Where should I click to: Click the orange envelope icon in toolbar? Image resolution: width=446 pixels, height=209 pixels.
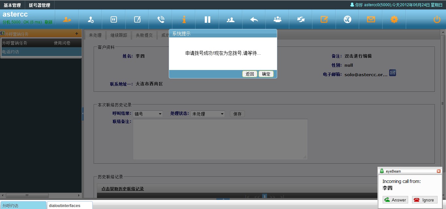(x=371, y=20)
